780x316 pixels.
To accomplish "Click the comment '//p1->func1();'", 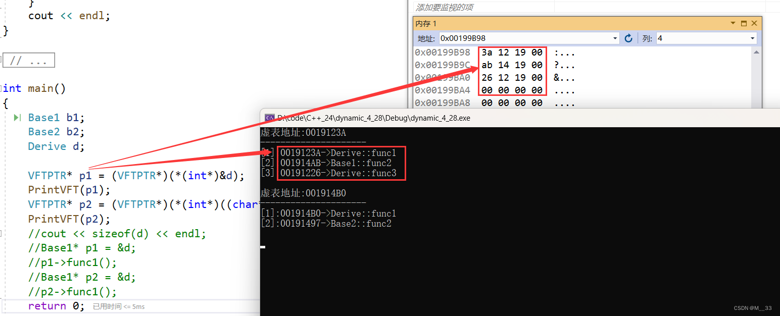I will point(72,263).
